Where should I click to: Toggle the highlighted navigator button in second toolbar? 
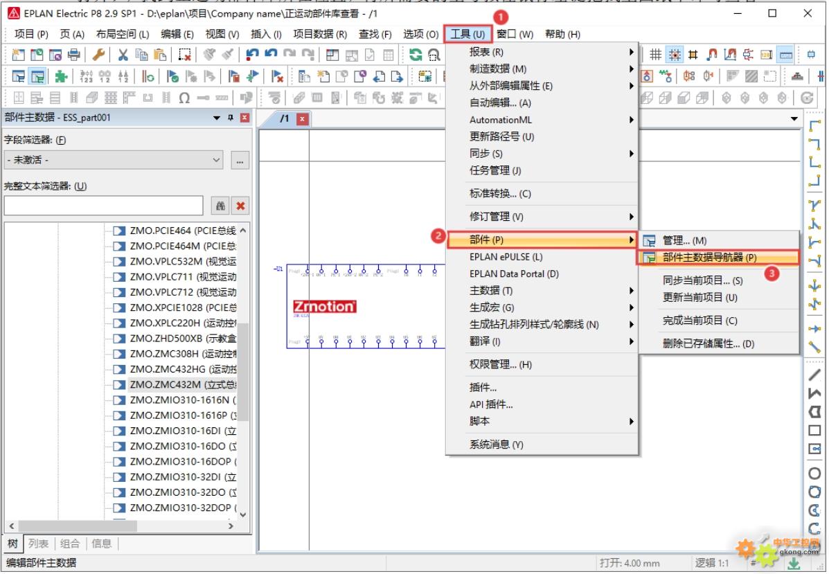coord(37,76)
